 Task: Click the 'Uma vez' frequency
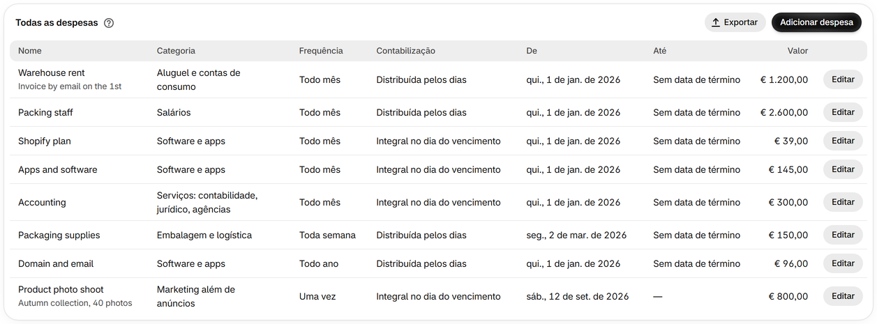point(317,296)
